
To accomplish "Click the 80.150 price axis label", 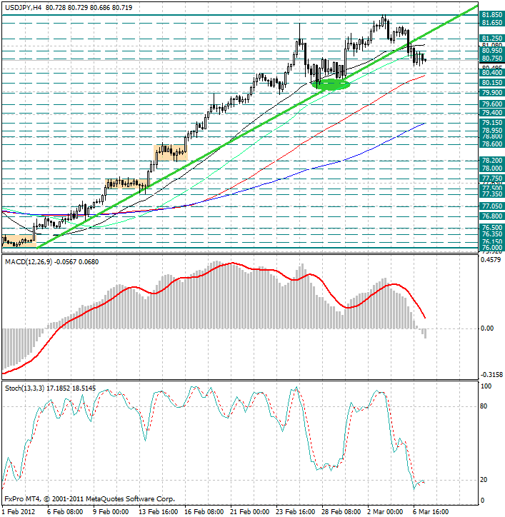I will tap(492, 83).
